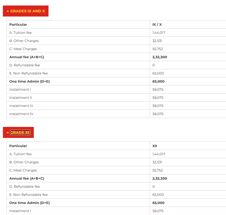The height and width of the screenshot is (215, 226).
Task: Click 'One time Admin (D+E)' in IX/X table
Action: pyautogui.click(x=29, y=81)
